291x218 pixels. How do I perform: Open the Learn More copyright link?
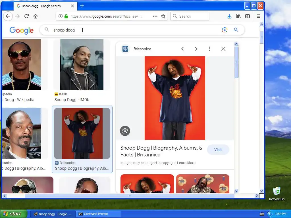click(x=186, y=163)
